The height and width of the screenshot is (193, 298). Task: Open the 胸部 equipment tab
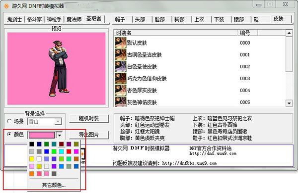(x=182, y=19)
